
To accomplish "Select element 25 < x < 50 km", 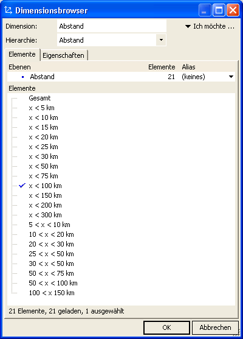I will click(52, 254).
